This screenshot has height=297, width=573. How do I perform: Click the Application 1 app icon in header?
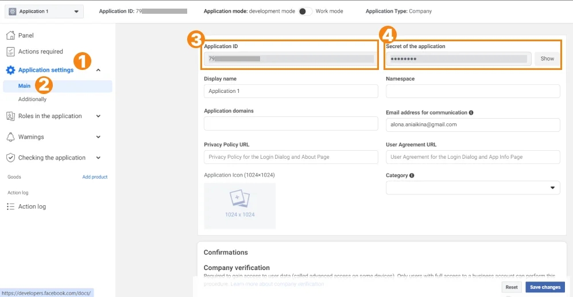pyautogui.click(x=13, y=11)
